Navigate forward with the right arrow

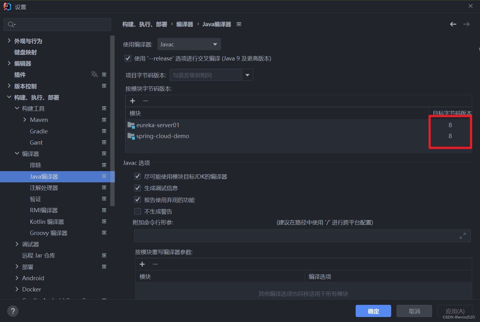pyautogui.click(x=467, y=24)
